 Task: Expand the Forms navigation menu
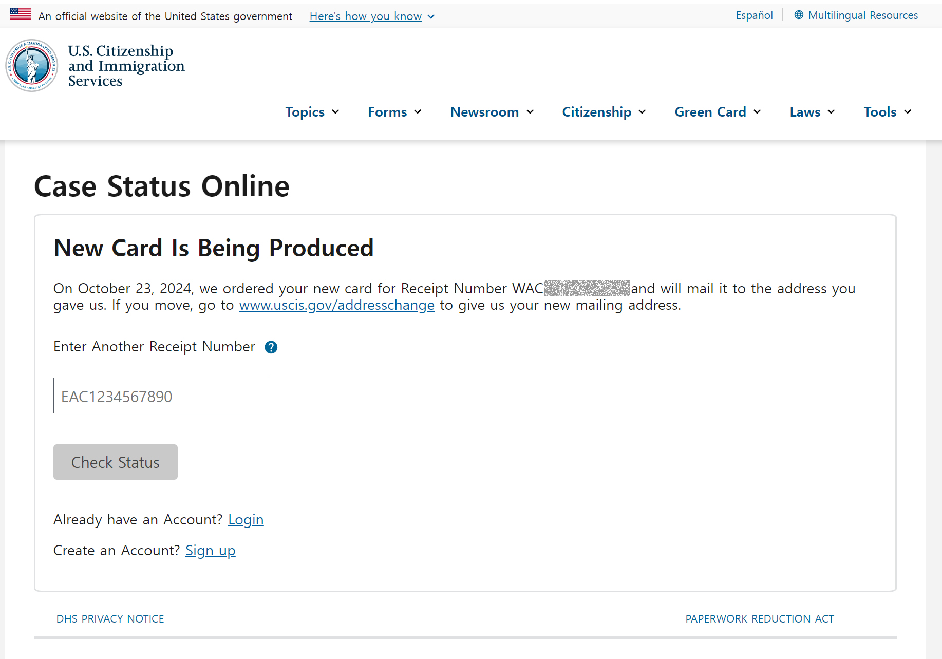pos(395,112)
